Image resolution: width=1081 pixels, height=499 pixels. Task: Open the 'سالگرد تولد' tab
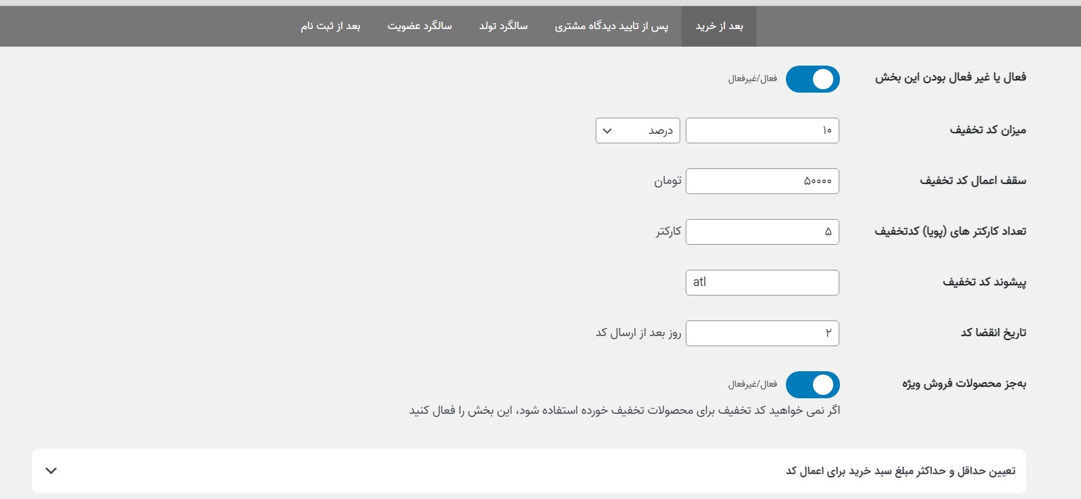503,26
